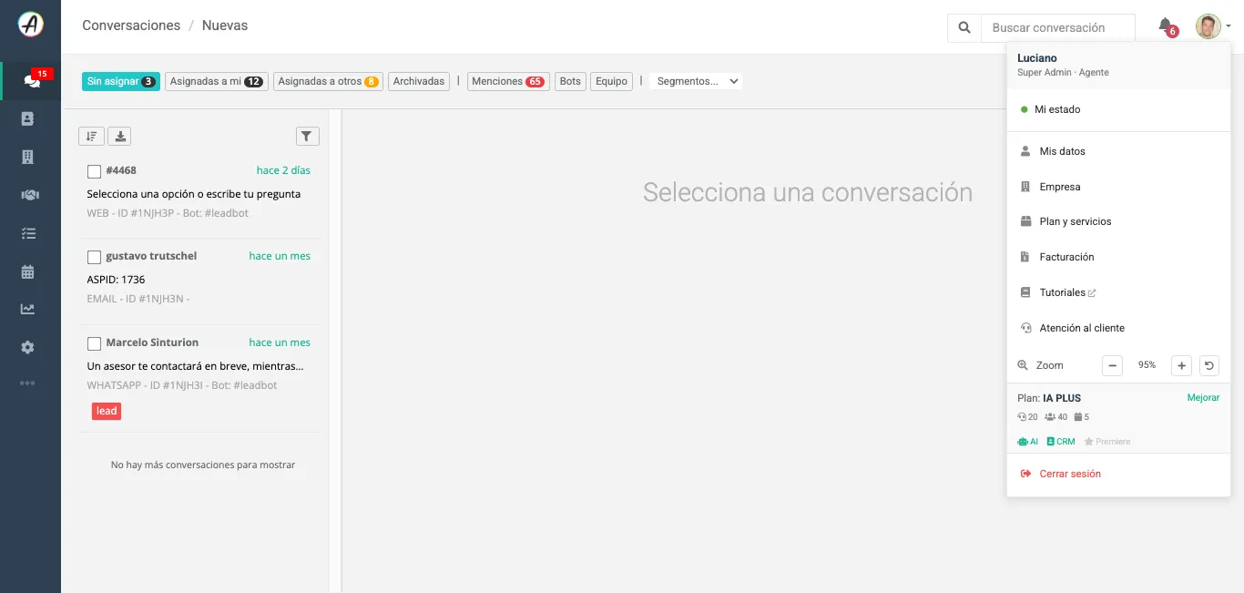Open tasks checklist icon in sidebar
1244x593 pixels.
pyautogui.click(x=27, y=233)
